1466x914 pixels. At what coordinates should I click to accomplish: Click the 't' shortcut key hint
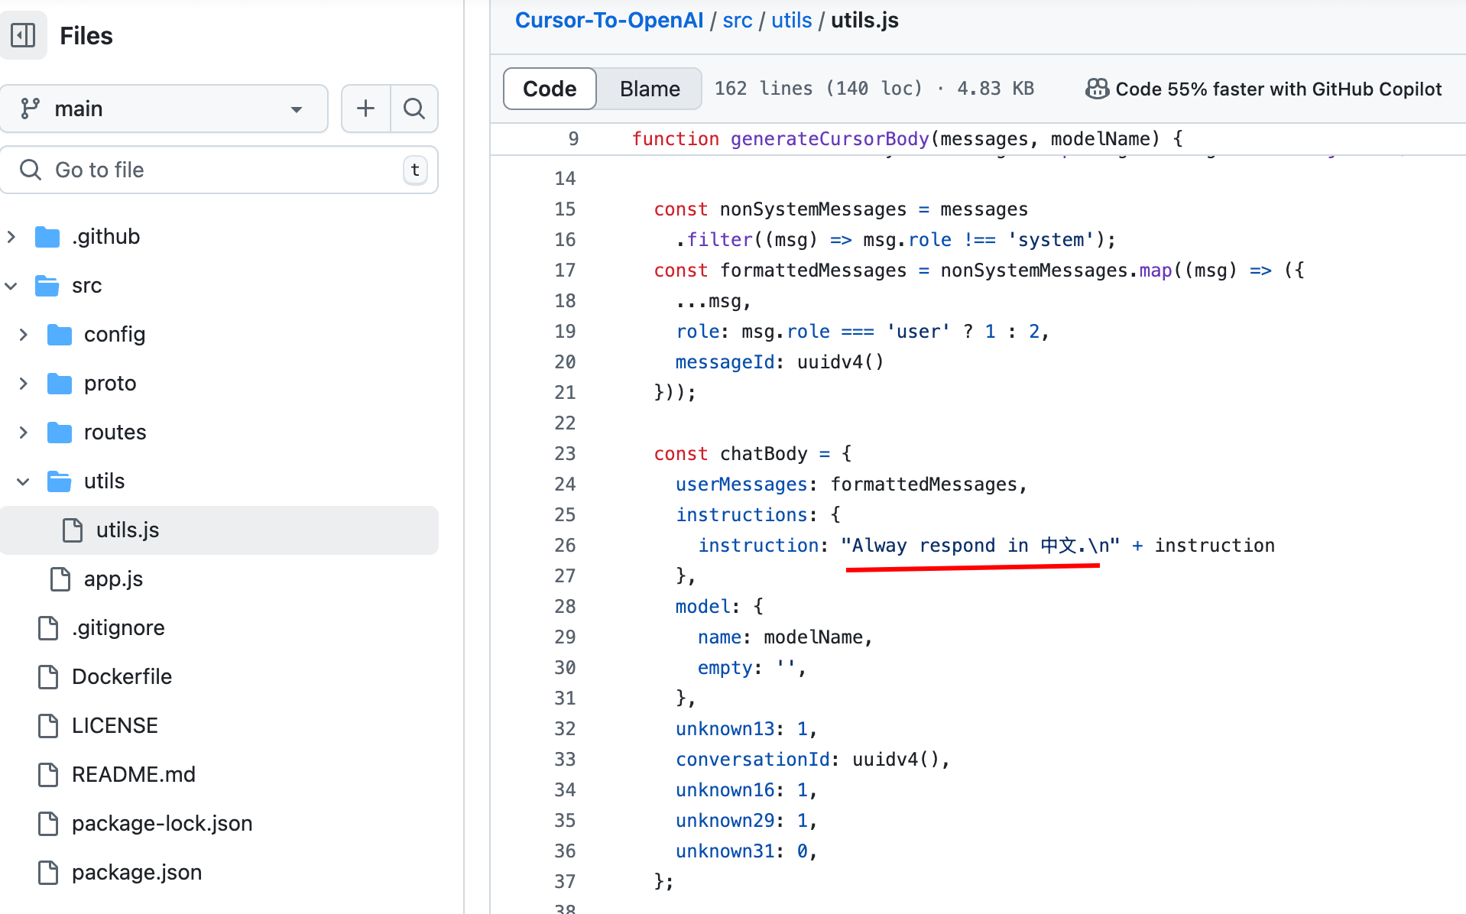click(415, 170)
